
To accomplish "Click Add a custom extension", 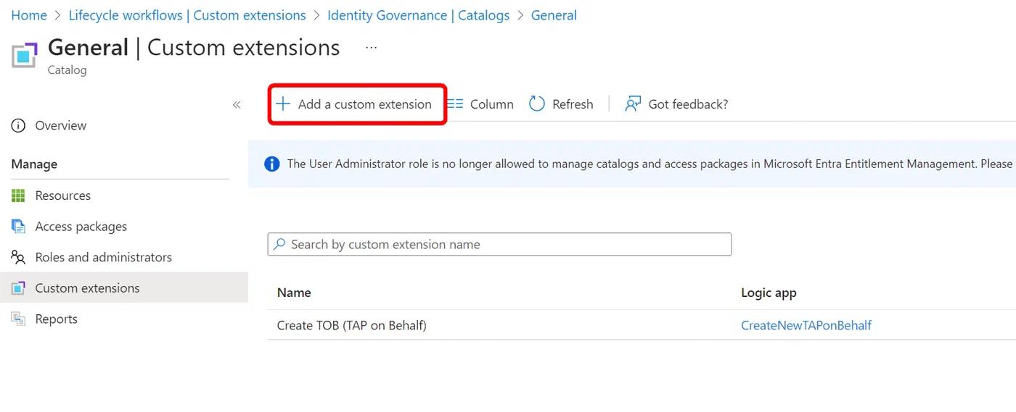I will (x=357, y=104).
